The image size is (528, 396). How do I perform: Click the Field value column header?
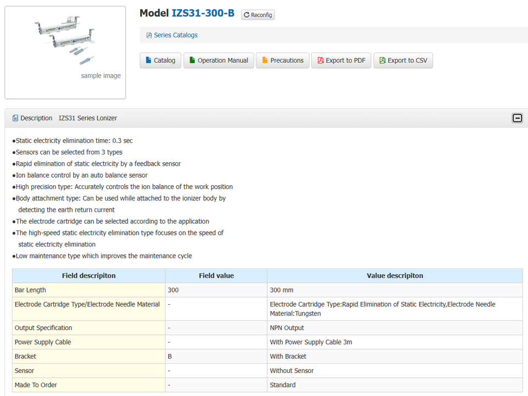216,276
